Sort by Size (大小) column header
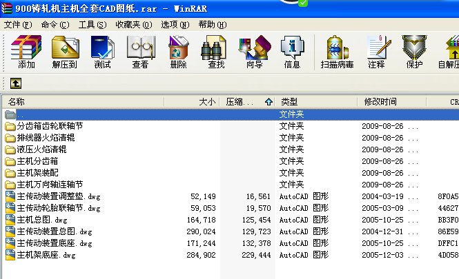This screenshot has height=279, width=459. [192, 102]
